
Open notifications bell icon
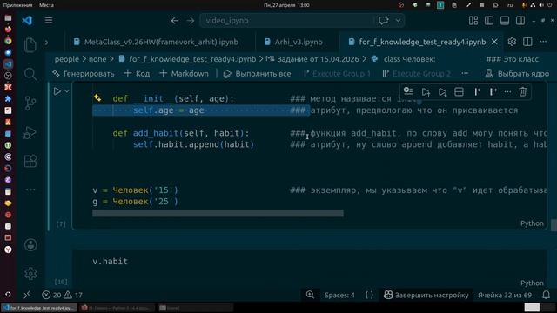546,295
